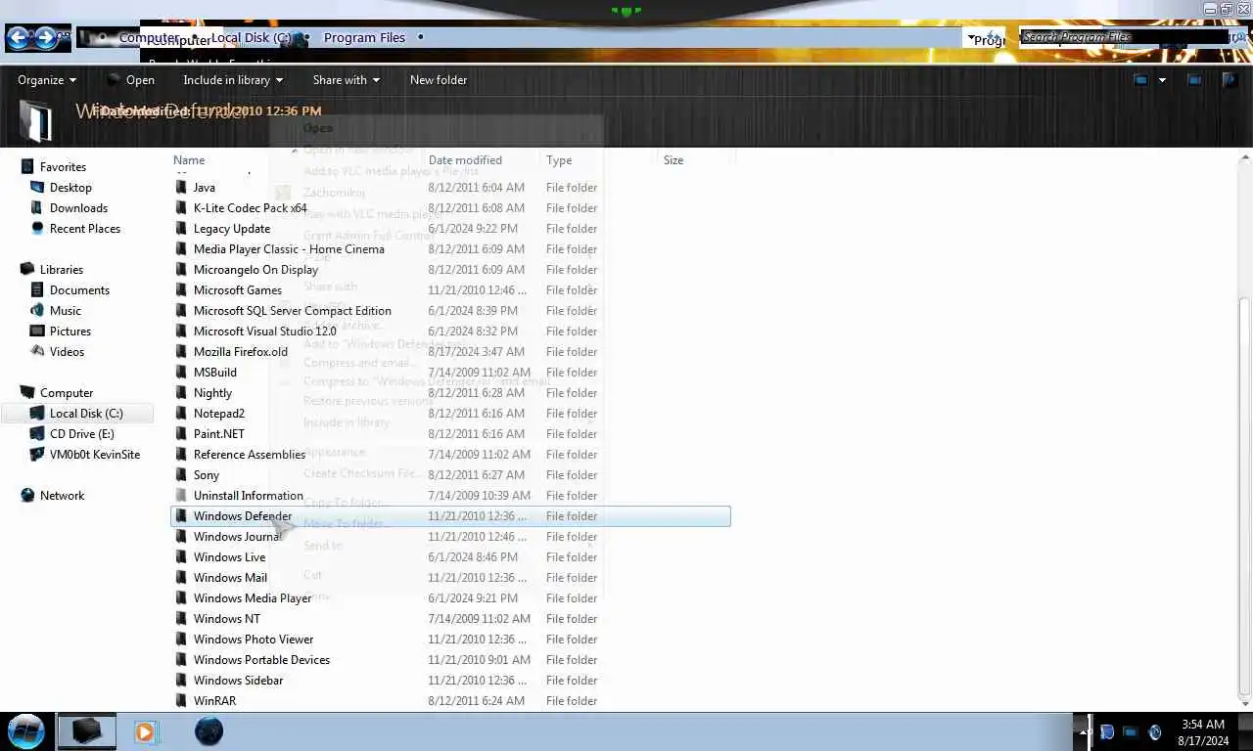Click the volume speaker tray icon
Image resolution: width=1253 pixels, height=751 pixels.
(1154, 731)
